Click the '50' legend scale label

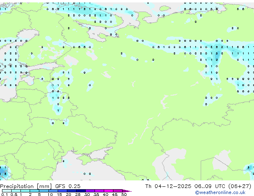pos(124,194)
